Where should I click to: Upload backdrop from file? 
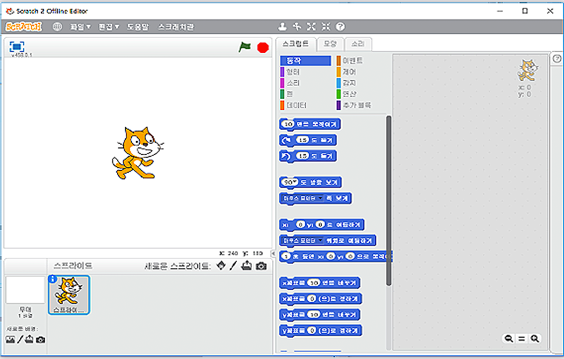30,340
